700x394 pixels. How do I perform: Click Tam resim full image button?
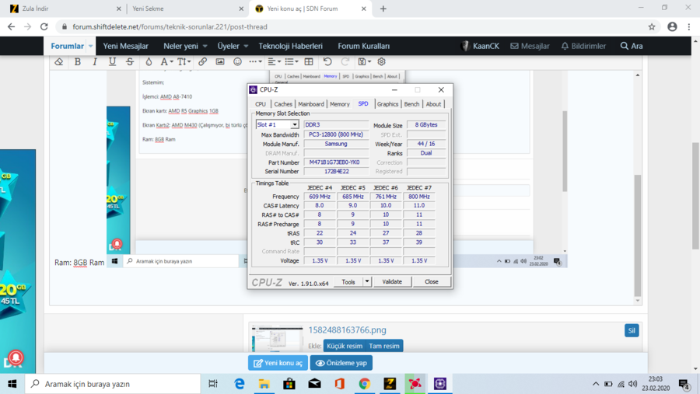[384, 346]
